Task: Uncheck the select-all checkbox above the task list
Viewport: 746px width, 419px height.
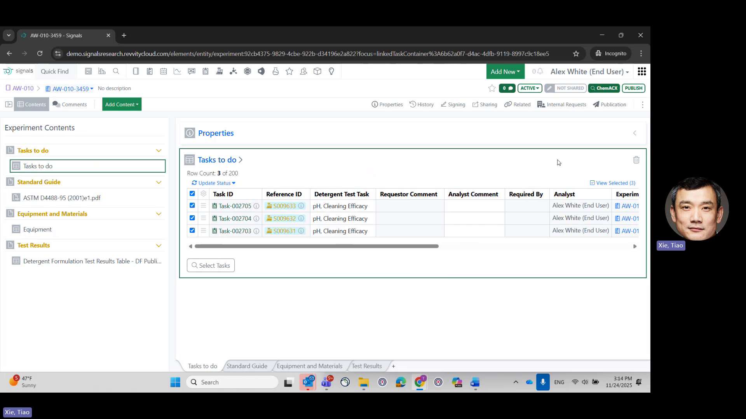Action: (192, 194)
